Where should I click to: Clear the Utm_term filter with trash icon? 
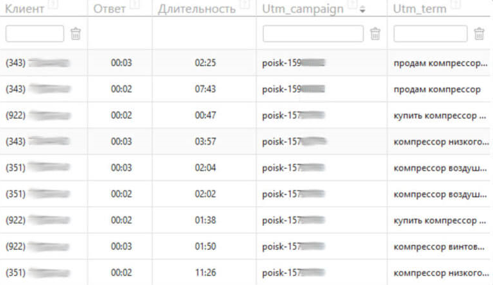pos(479,34)
